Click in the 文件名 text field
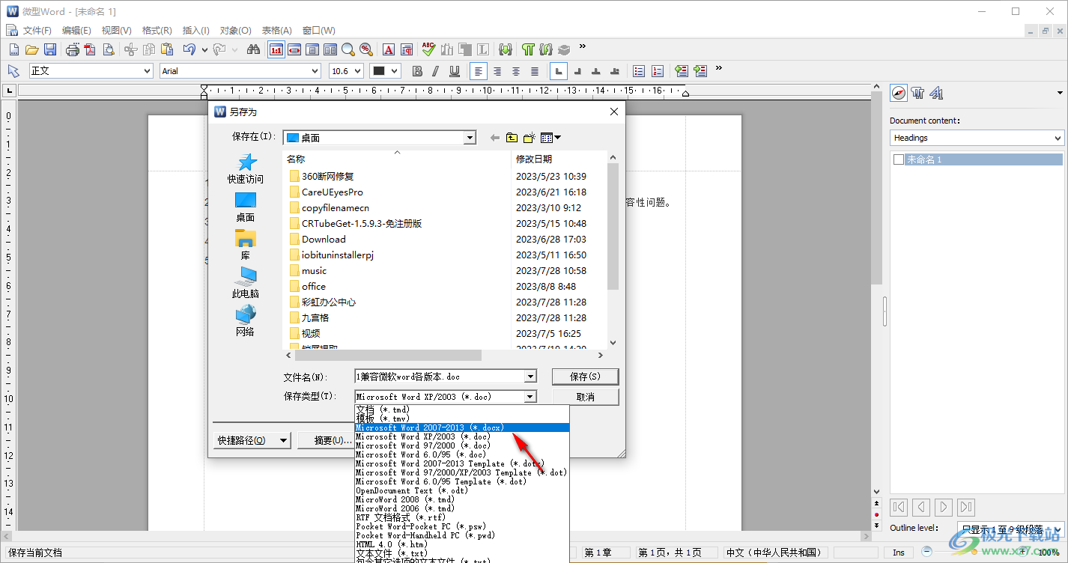The image size is (1068, 563). pyautogui.click(x=440, y=377)
